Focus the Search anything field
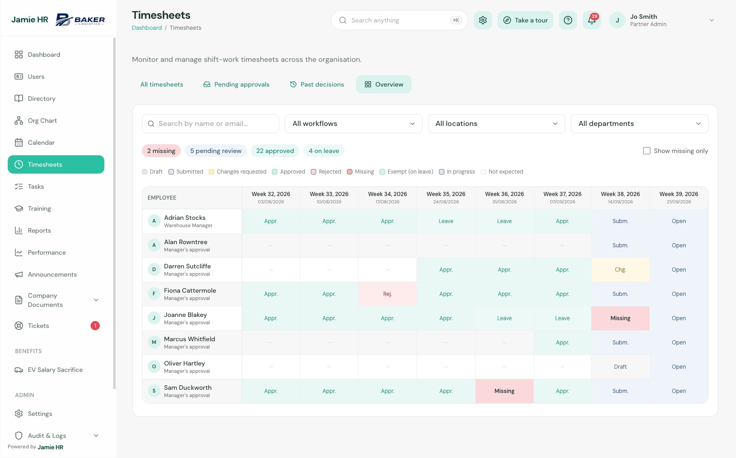Viewport: 736px width, 458px height. pyautogui.click(x=399, y=20)
